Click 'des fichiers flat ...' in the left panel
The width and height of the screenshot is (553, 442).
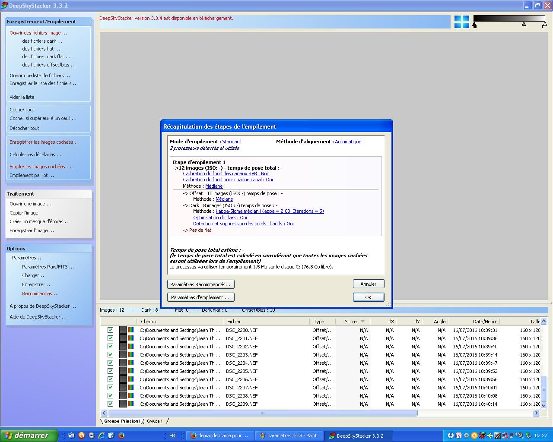pyautogui.click(x=41, y=49)
